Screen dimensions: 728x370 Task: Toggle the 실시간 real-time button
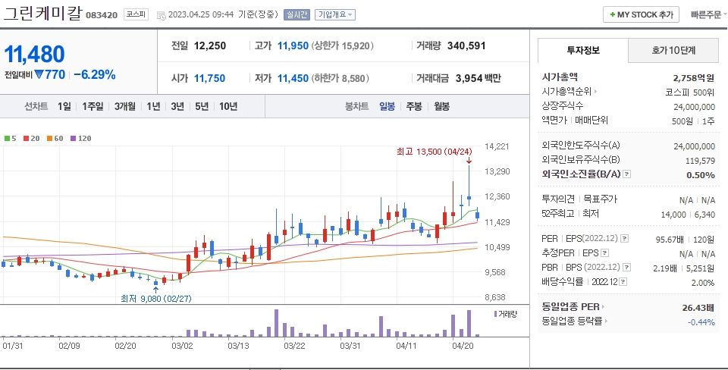coord(297,15)
